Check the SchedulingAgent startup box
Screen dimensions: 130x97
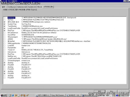(4, 61)
